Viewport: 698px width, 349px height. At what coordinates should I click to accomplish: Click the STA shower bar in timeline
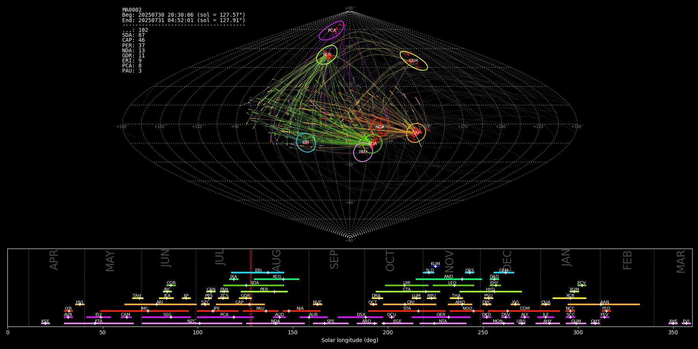[407, 311]
